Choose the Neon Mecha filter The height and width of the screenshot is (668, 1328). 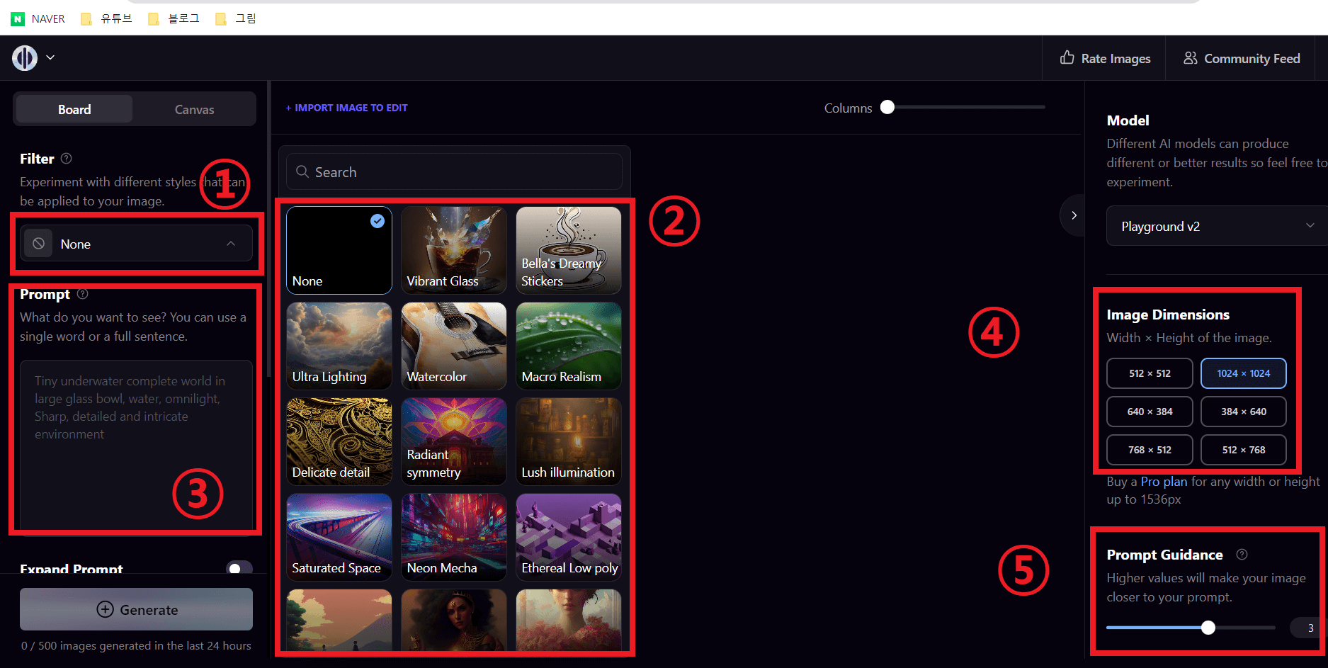click(454, 537)
